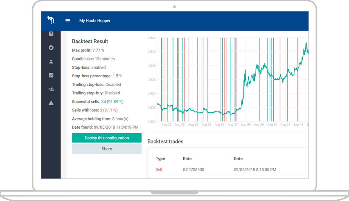This screenshot has width=349, height=201.
Task: Select Stop-loss Enabled text
Action: click(x=89, y=67)
